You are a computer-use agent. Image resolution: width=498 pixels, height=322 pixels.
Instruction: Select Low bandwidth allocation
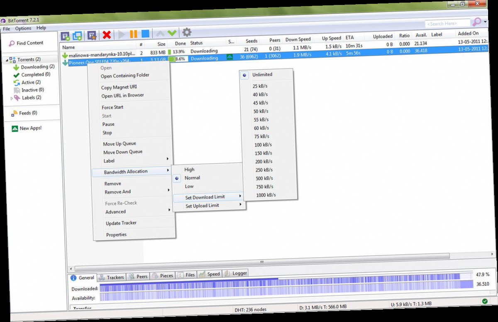coord(189,187)
